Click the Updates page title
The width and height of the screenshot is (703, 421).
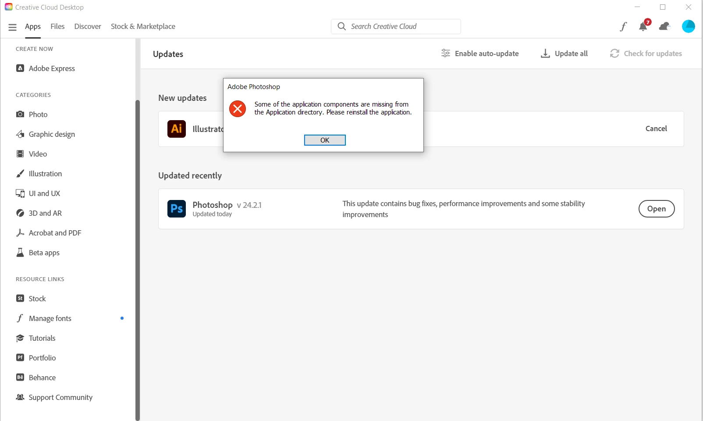pos(168,54)
